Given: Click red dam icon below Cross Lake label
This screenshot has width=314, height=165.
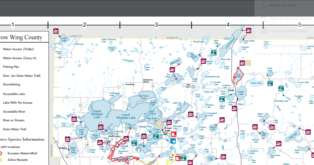Looking at the screenshot, I should [x=174, y=134].
